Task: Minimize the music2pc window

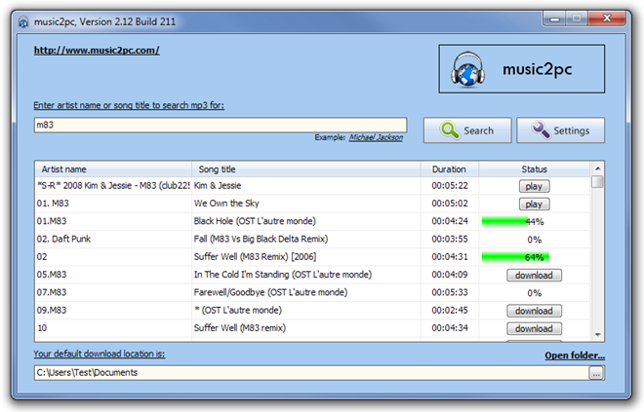Action: tap(554, 19)
